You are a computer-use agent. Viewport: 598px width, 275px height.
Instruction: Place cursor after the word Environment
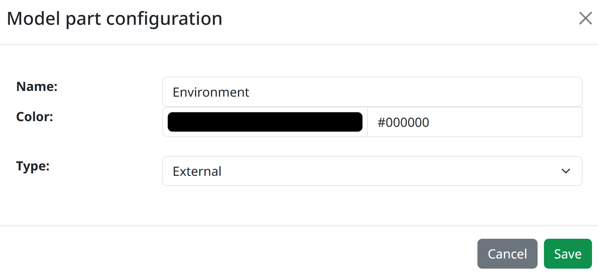pos(250,92)
